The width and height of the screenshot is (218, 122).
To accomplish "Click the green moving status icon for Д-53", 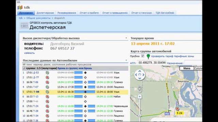I will [x=47, y=73].
